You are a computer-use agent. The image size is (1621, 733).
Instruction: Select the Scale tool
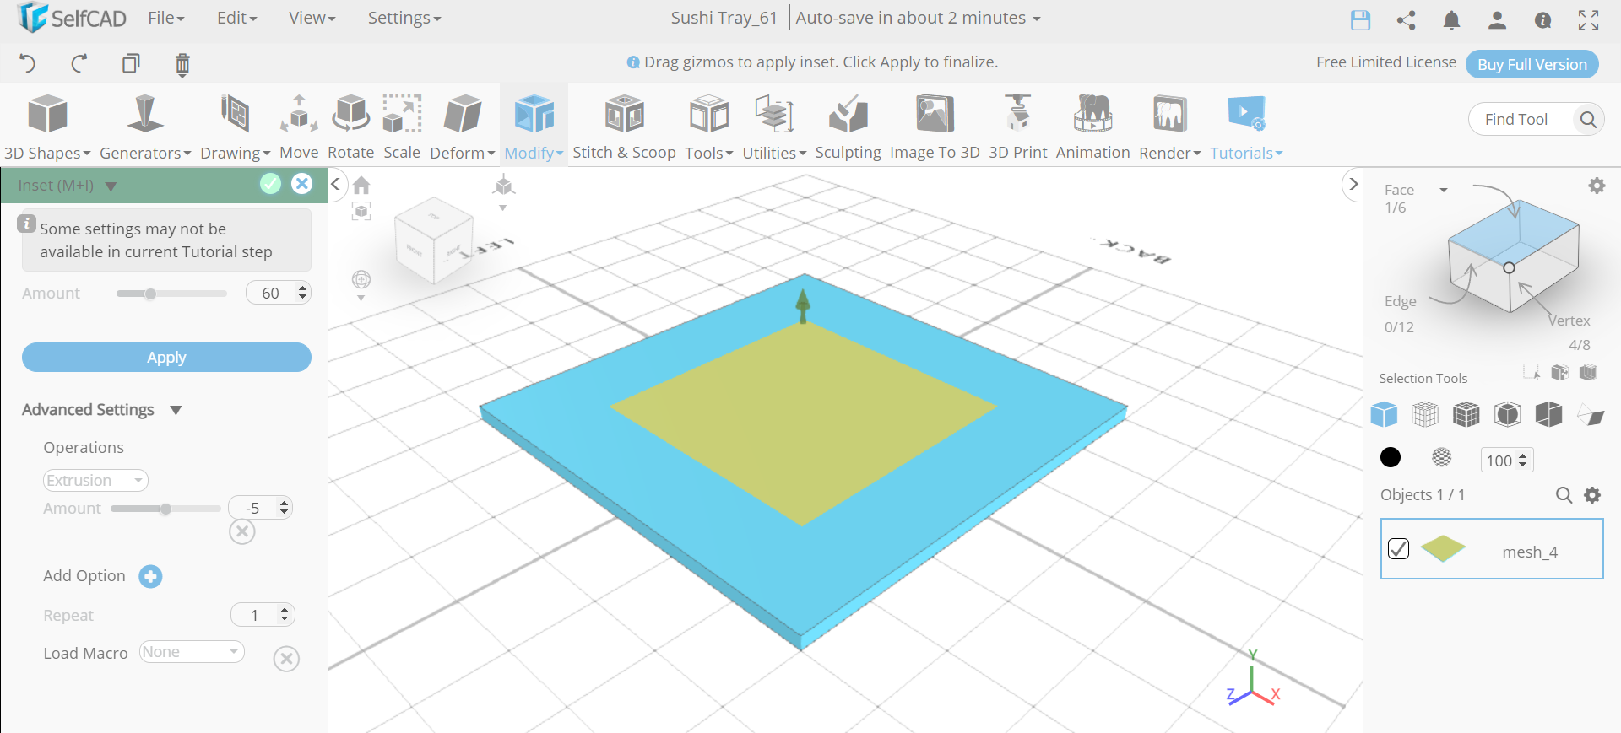(x=402, y=127)
